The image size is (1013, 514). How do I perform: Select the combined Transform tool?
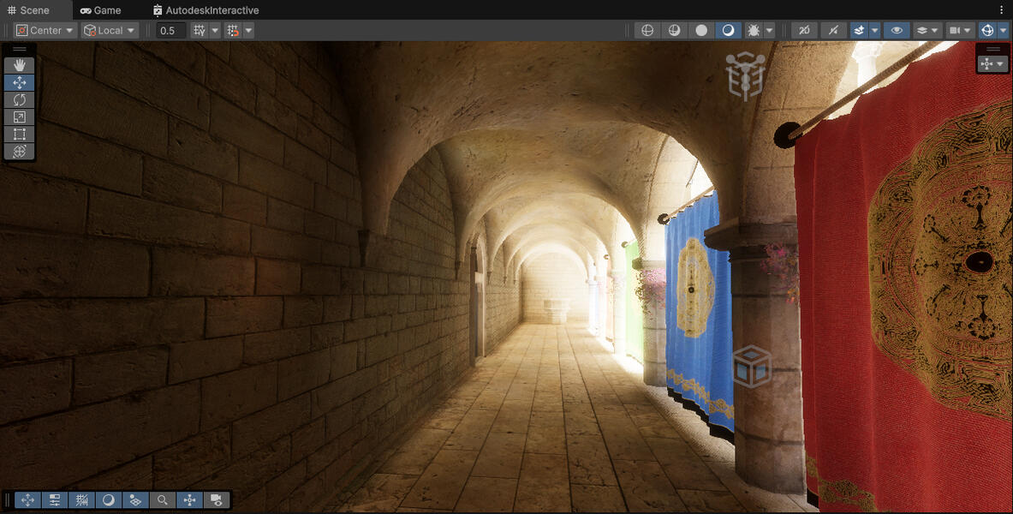coord(19,151)
